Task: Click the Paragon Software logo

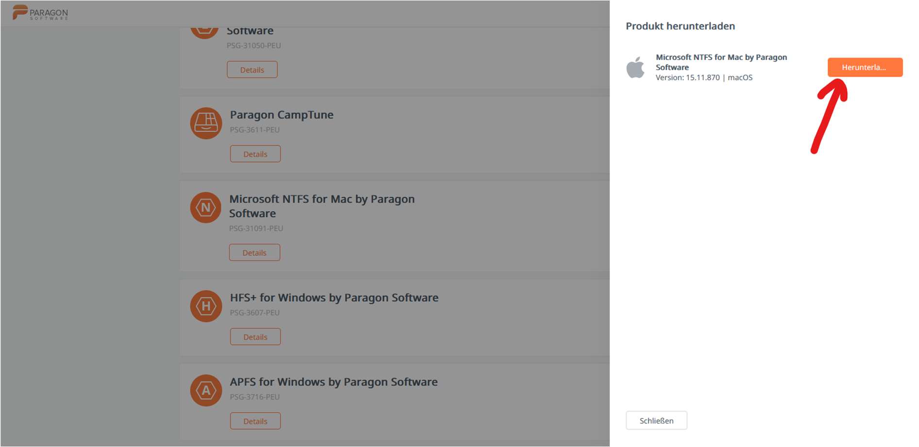Action: [40, 13]
